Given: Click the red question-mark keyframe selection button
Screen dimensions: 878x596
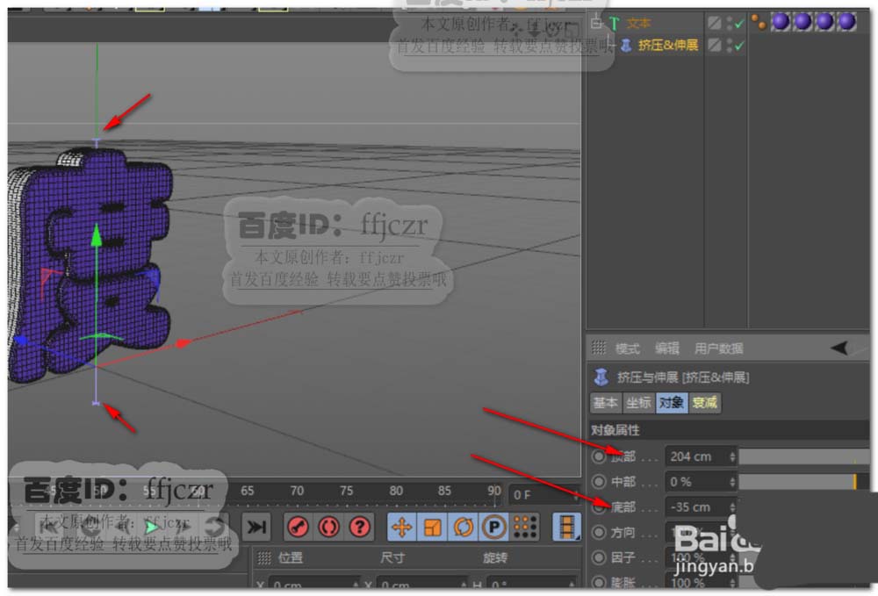Looking at the screenshot, I should pyautogui.click(x=359, y=528).
